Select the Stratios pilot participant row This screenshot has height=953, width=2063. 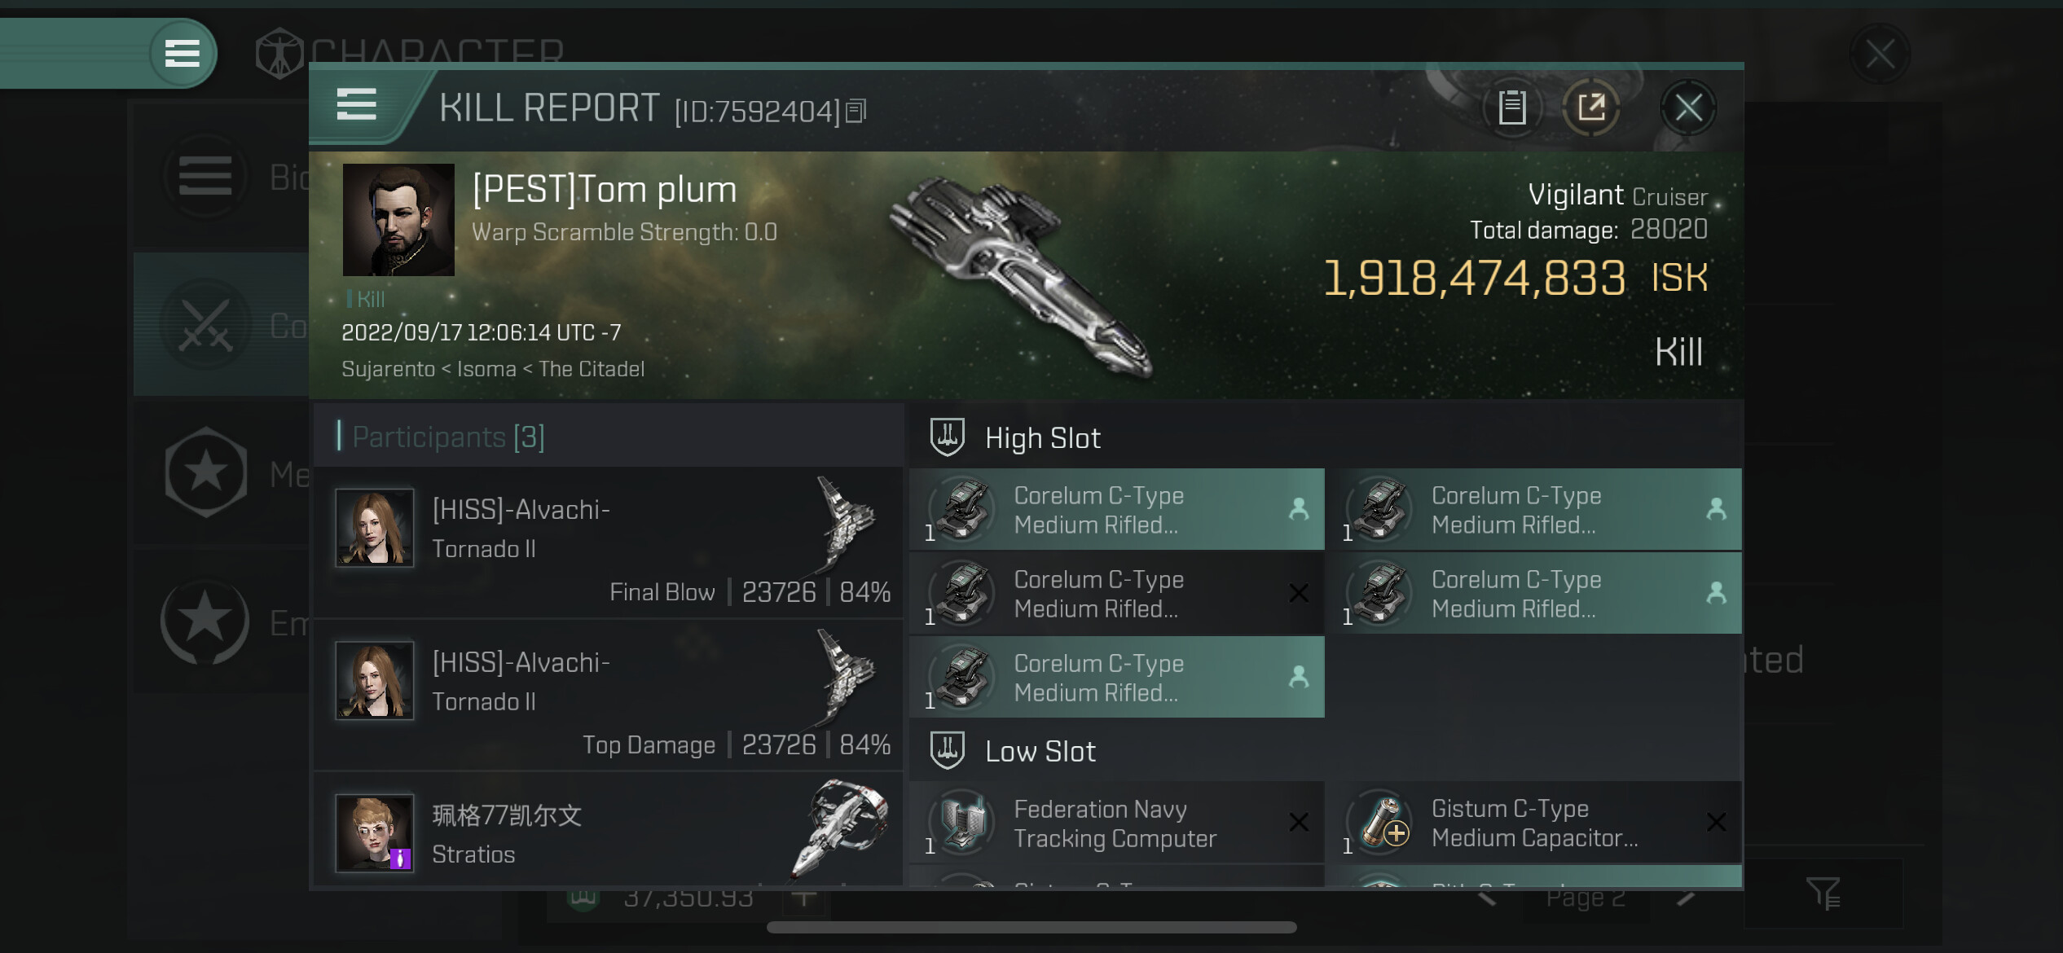coord(608,832)
